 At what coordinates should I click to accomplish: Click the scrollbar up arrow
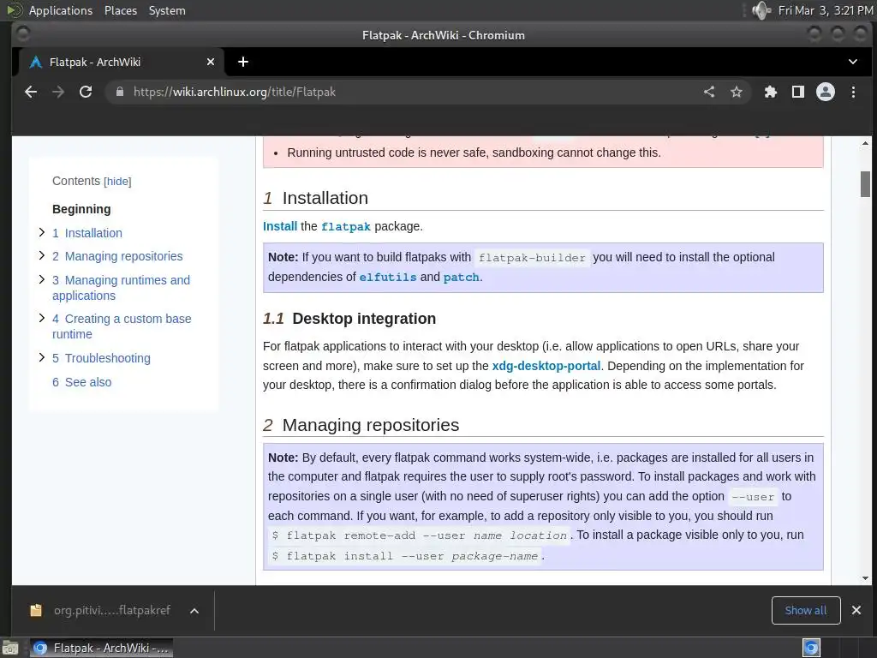pos(865,143)
